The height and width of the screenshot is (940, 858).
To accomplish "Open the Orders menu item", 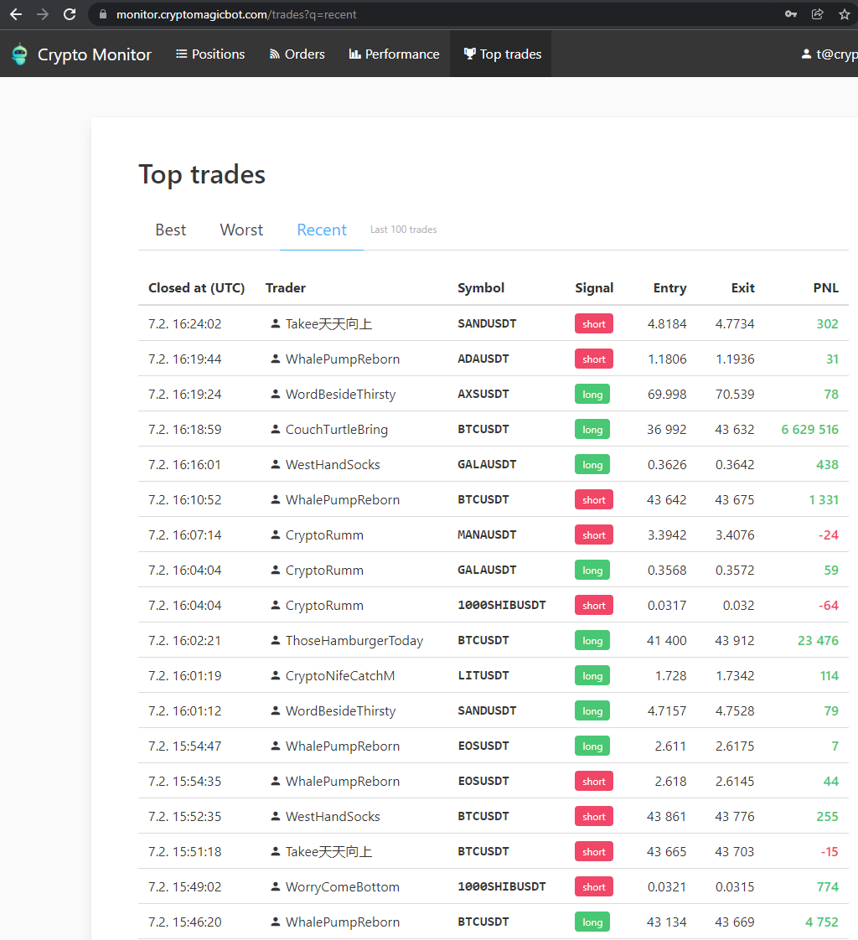I will point(297,54).
